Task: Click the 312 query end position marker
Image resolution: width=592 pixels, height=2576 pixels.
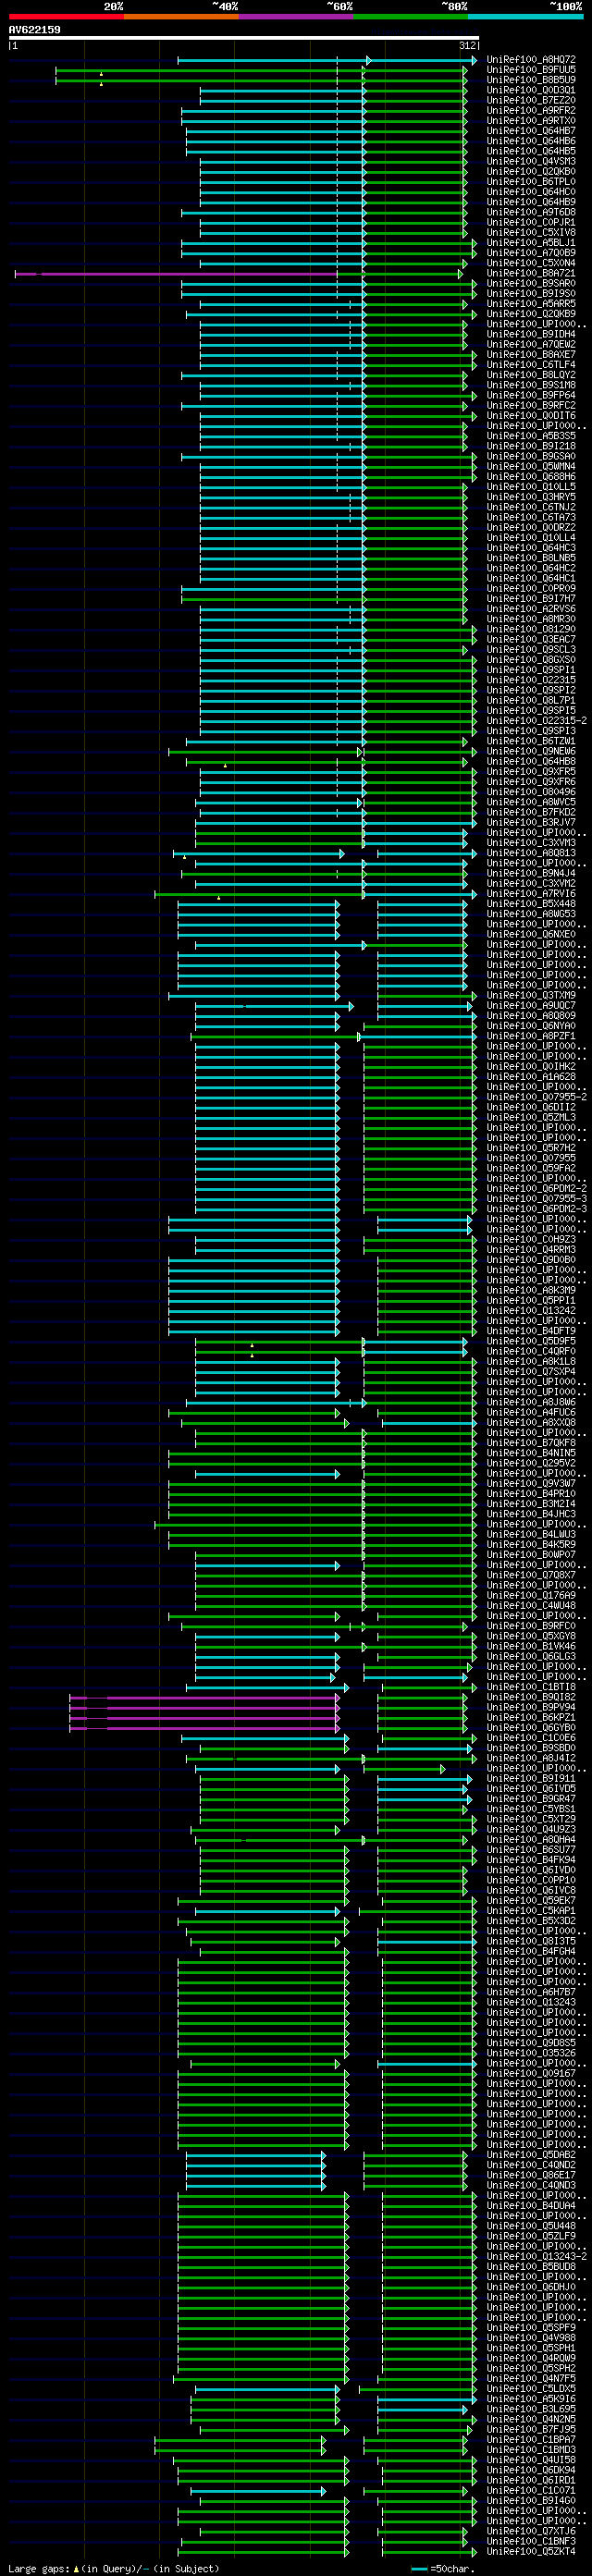Action: pyautogui.click(x=467, y=46)
